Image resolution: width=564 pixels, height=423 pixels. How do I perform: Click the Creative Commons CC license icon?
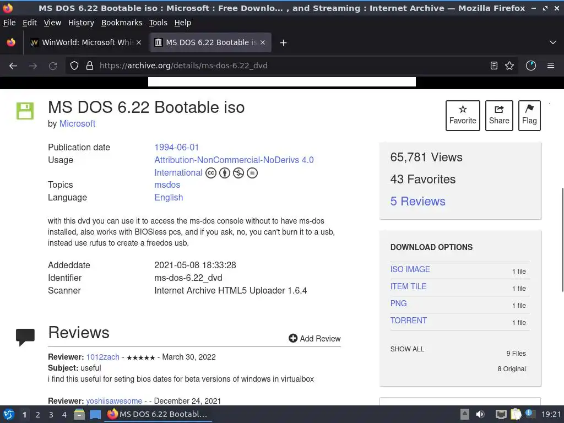(x=211, y=173)
